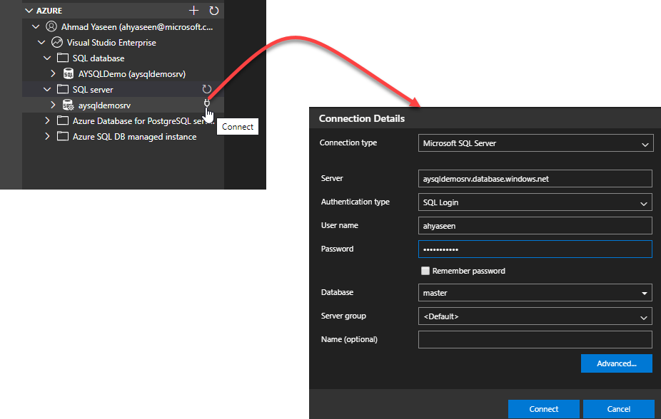The height and width of the screenshot is (419, 661).
Task: Open the Database dropdown showing master
Action: pos(535,293)
